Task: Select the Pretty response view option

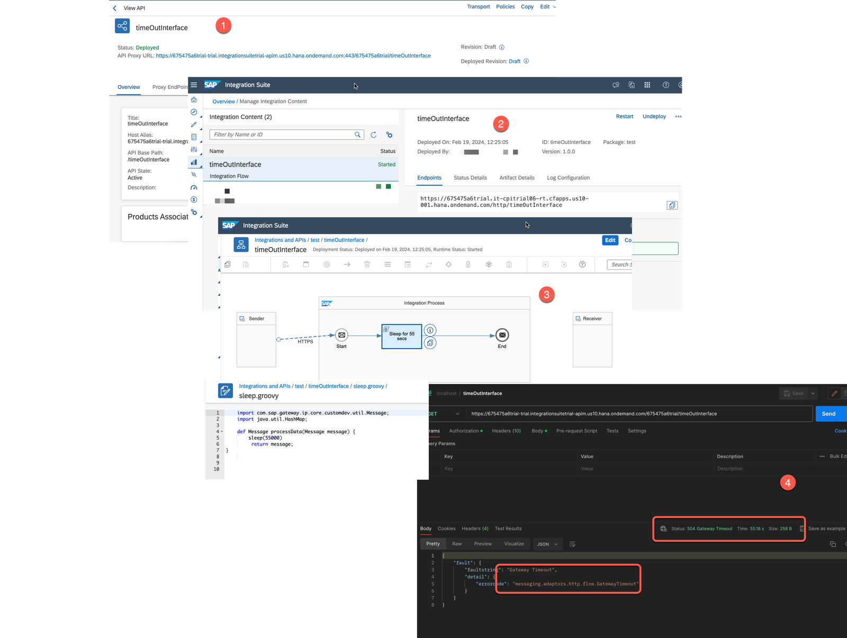Action: [432, 544]
